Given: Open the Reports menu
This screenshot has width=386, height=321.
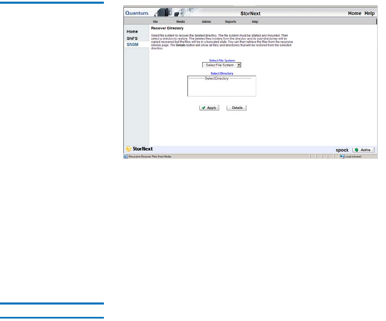Looking at the screenshot, I should (231, 22).
